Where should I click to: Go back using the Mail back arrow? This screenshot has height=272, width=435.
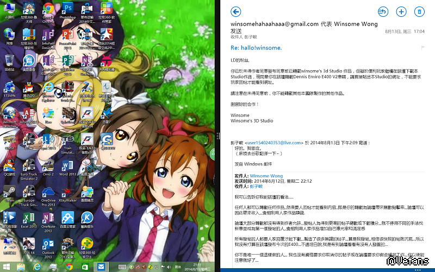235,11
